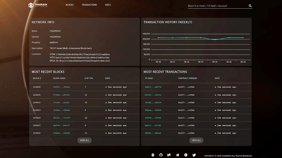
Task: Open the Telegram footer icon
Action: point(177,155)
